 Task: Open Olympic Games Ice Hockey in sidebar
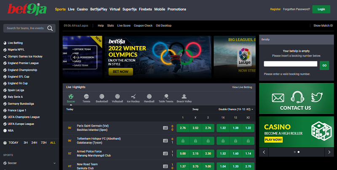[25, 57]
